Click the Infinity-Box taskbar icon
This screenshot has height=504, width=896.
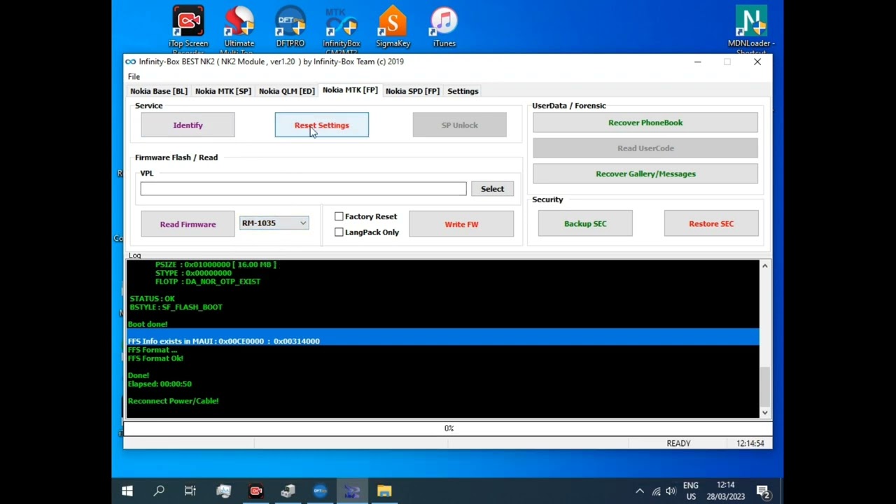(352, 491)
